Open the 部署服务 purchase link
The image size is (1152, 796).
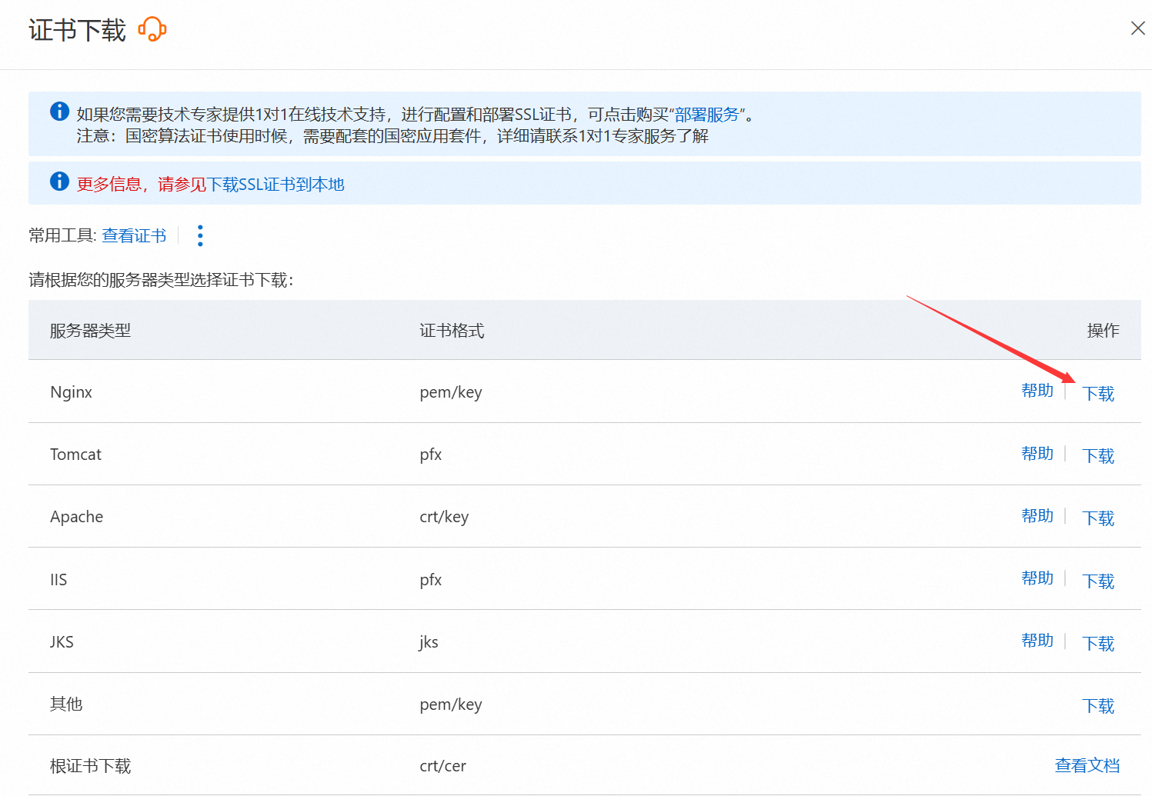point(706,115)
